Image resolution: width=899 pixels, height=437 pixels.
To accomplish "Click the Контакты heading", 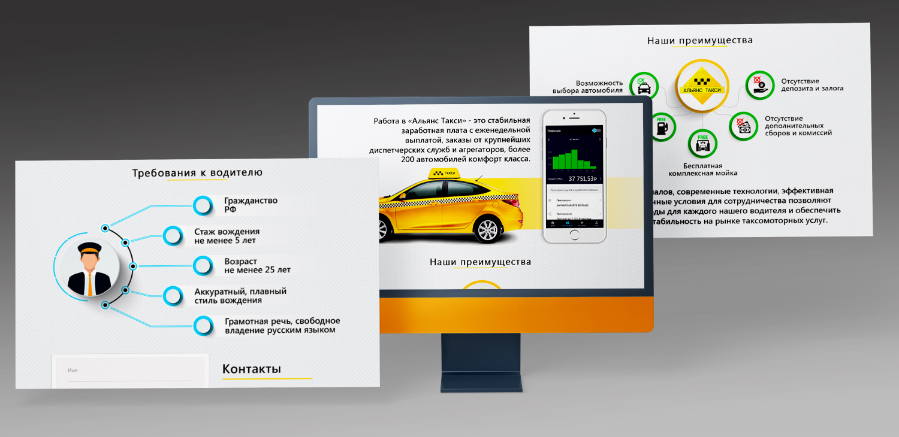I will pyautogui.click(x=252, y=369).
